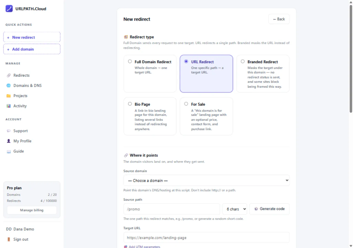Click the DD avatar initials

[x=9, y=229]
